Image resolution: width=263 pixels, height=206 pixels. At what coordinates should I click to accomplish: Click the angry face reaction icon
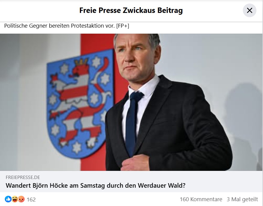(21, 199)
